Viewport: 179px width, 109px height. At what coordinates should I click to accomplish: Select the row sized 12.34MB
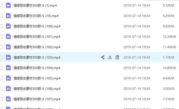click(x=89, y=37)
